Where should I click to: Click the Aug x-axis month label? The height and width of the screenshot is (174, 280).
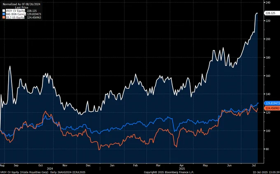(2, 165)
